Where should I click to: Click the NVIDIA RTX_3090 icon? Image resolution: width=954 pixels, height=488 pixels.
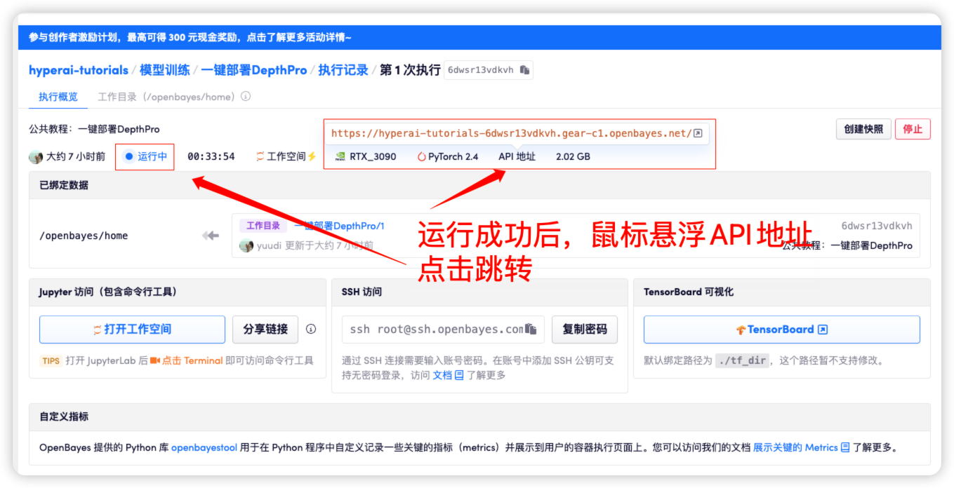coord(340,156)
